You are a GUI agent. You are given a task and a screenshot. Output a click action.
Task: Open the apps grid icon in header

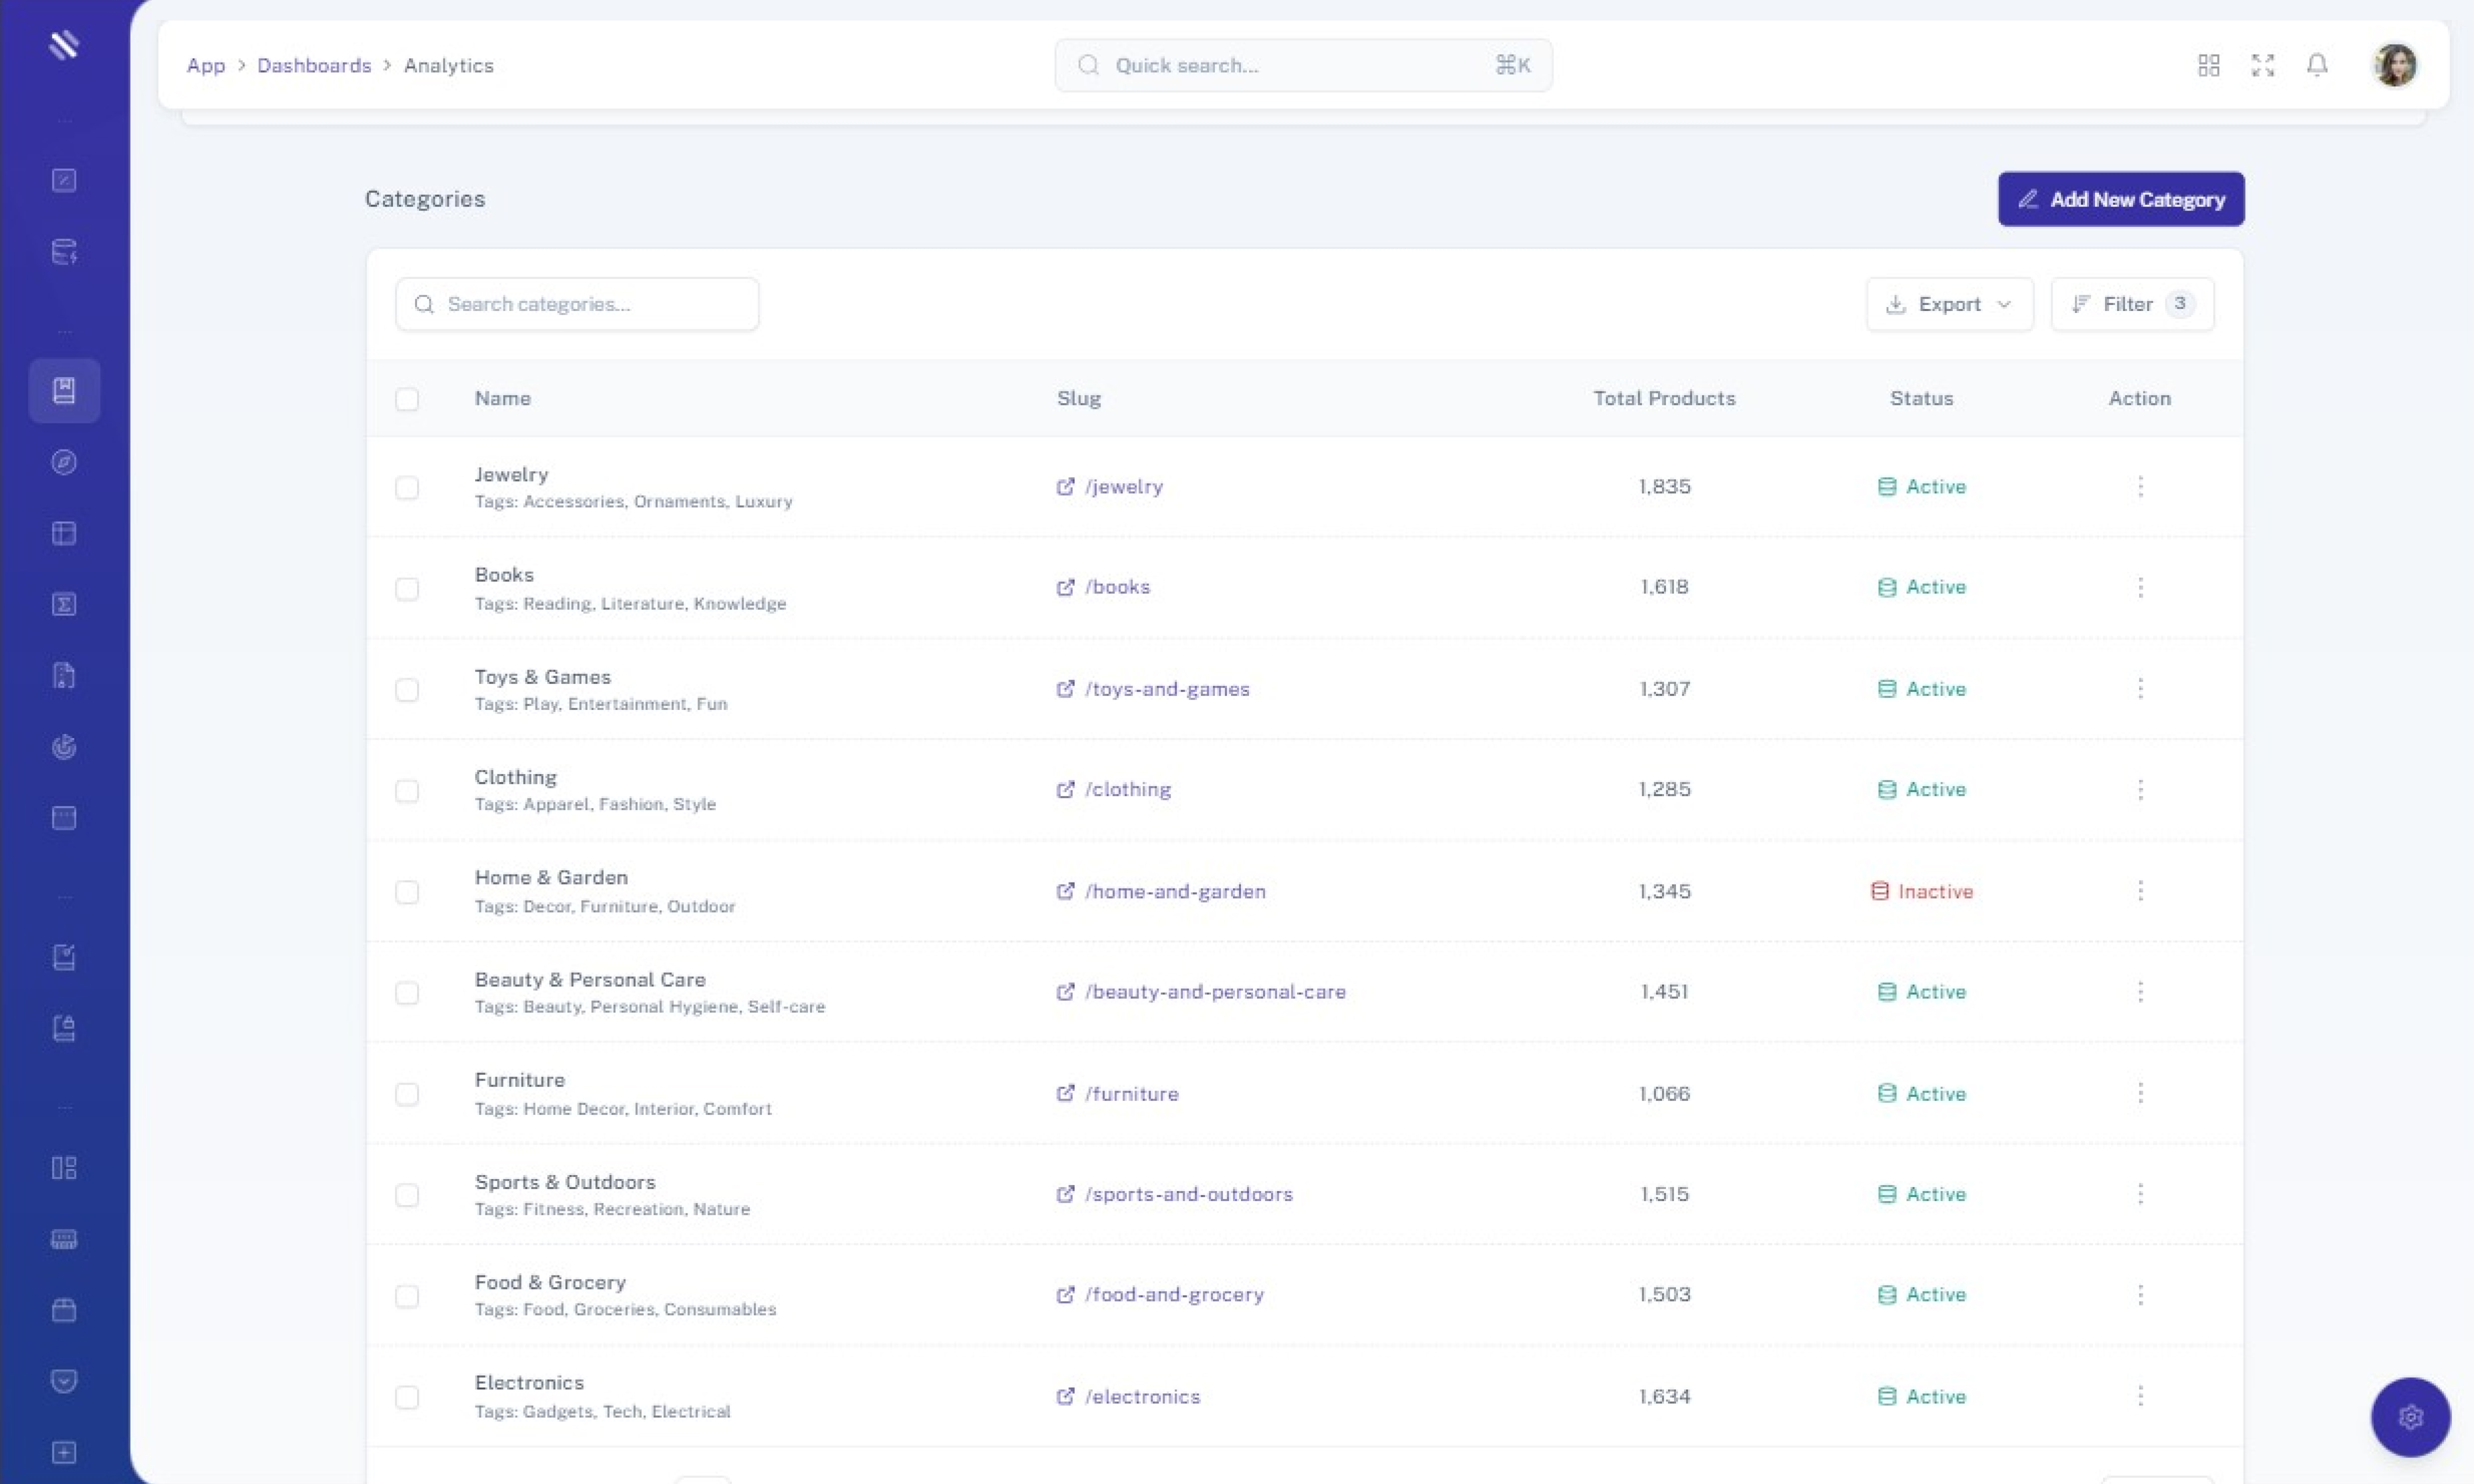(x=2209, y=65)
